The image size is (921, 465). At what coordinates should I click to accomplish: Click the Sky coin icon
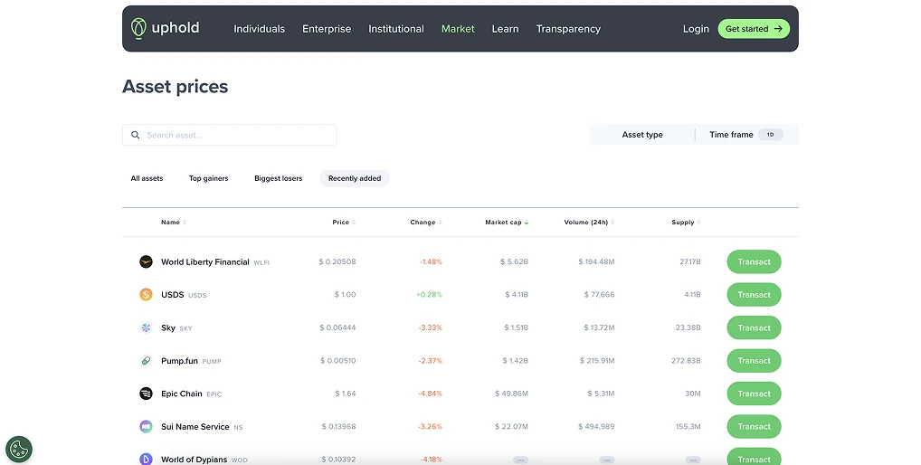click(146, 327)
